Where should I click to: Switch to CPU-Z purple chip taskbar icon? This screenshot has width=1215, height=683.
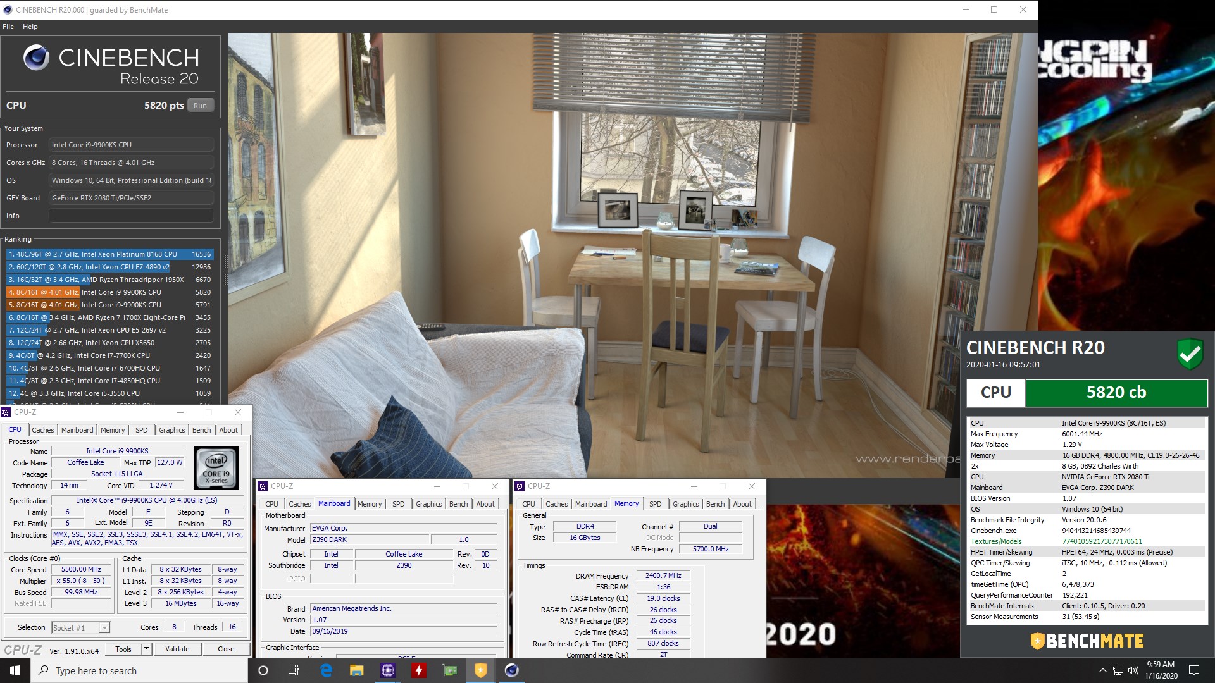tap(388, 670)
